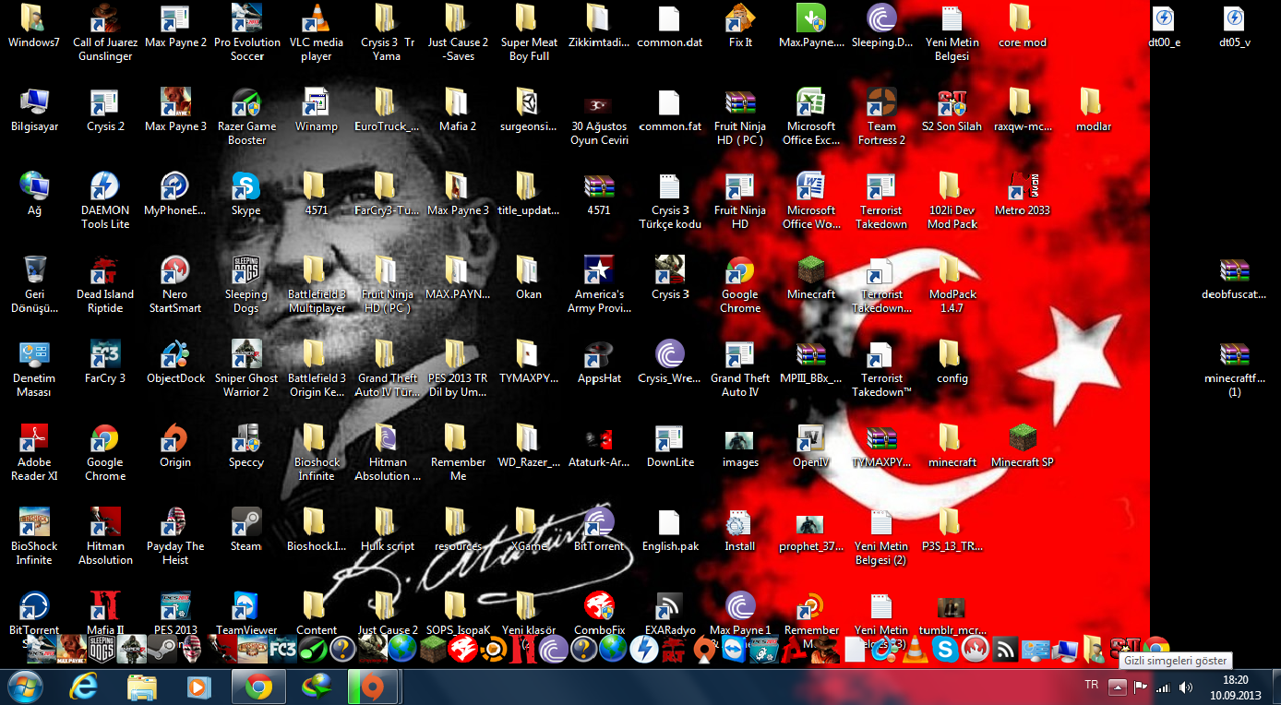This screenshot has height=705, width=1281.
Task: Launch Dead Island Riptide
Action: [x=105, y=285]
